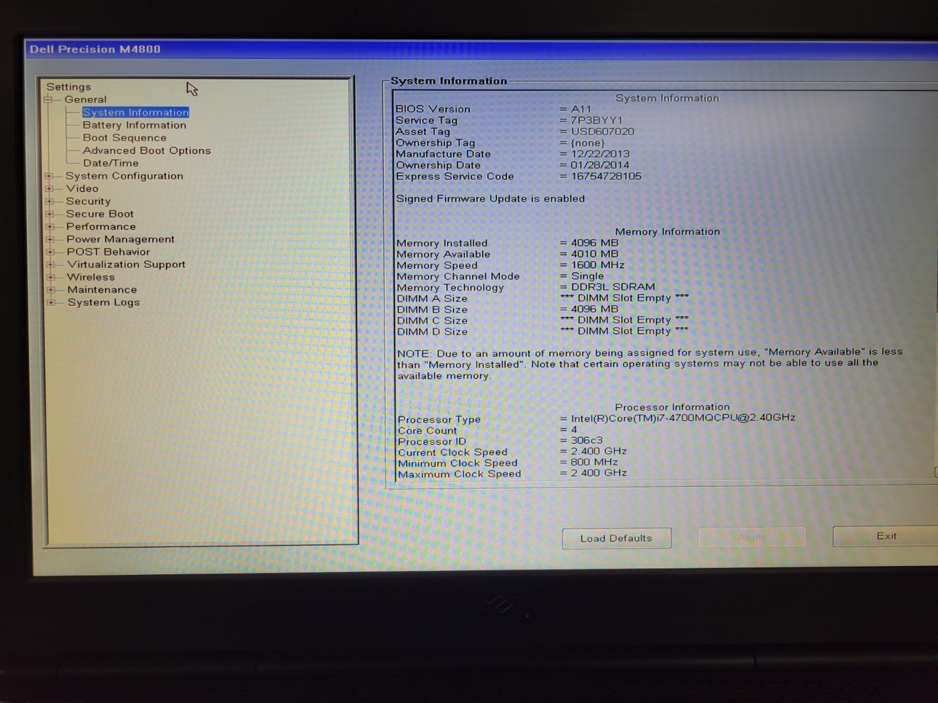Expand the Secure Boot node
938x703 pixels.
click(x=50, y=214)
